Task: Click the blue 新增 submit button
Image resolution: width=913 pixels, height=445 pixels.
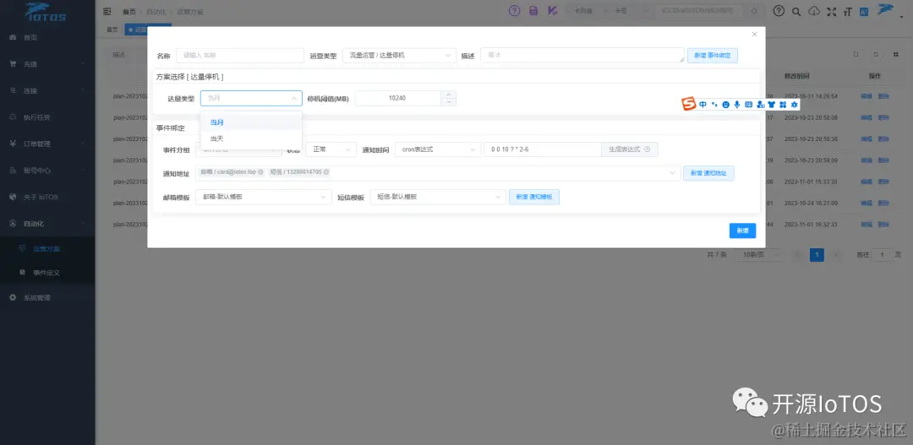Action: tap(742, 231)
